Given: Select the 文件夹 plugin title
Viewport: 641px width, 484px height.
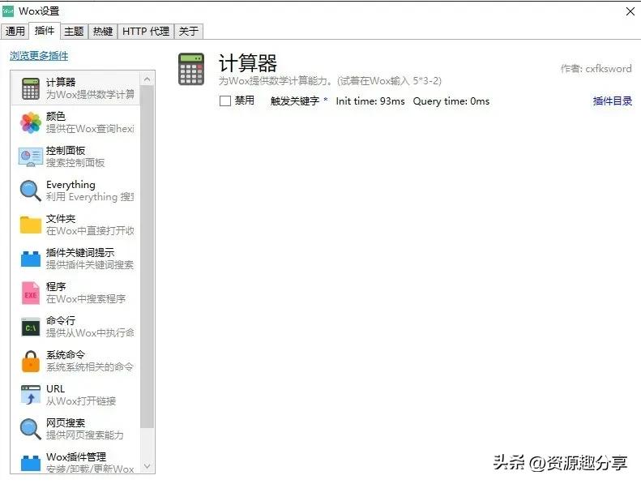Looking at the screenshot, I should (x=61, y=218).
